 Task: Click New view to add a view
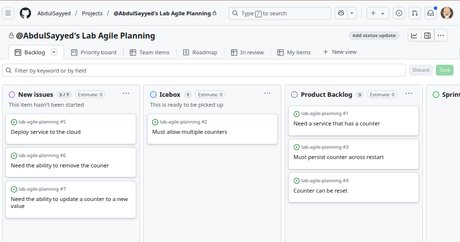(340, 52)
